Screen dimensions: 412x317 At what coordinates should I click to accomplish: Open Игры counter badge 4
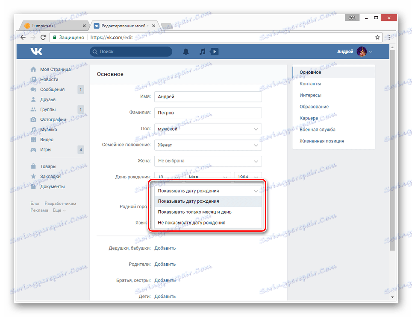pyautogui.click(x=81, y=150)
